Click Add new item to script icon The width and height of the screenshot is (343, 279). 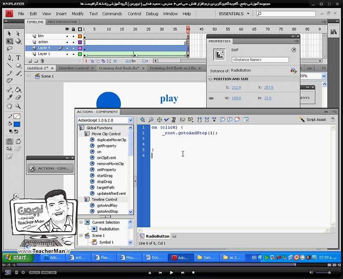[142, 120]
